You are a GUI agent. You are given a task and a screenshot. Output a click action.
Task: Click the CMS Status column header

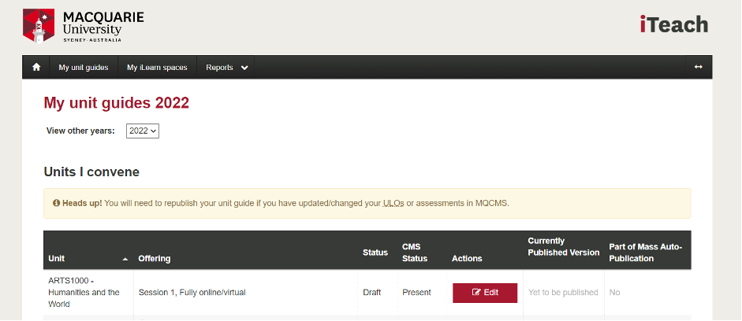[x=415, y=253]
